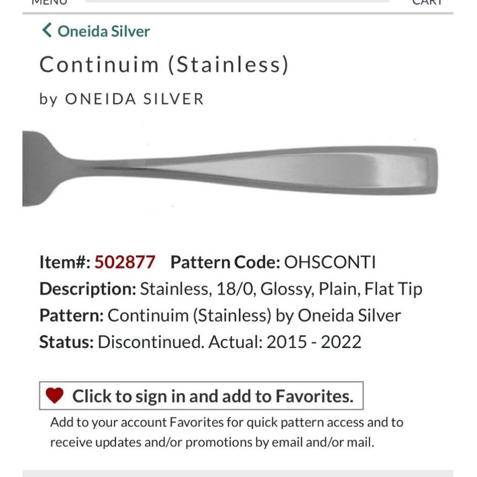Click the pattern code OHSCONTI
477x477 pixels.
[x=329, y=262]
